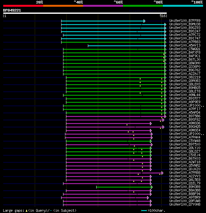Select the UniRef100_B9MU38 label
The image size is (206, 213).
(185, 24)
